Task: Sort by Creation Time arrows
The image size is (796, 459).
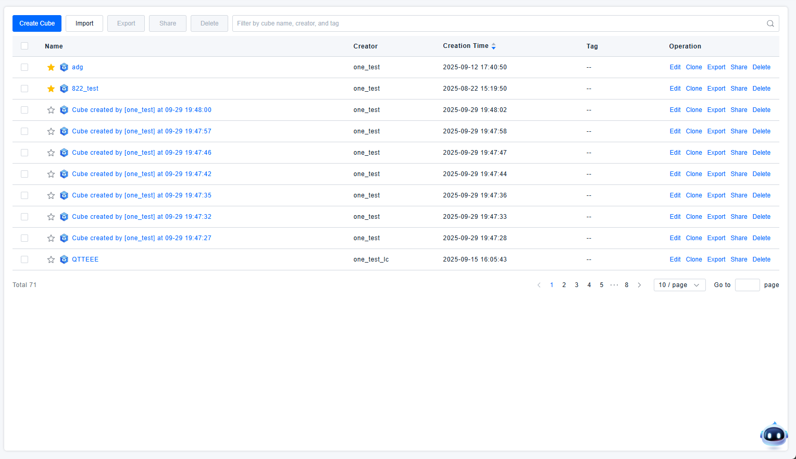Action: click(493, 46)
